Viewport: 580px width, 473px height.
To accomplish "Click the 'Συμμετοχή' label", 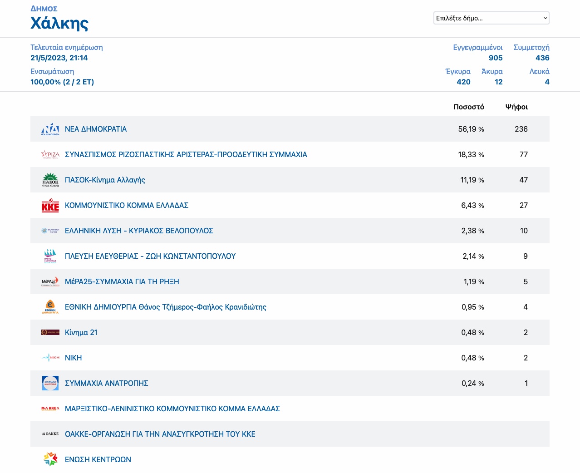I will click(x=531, y=47).
